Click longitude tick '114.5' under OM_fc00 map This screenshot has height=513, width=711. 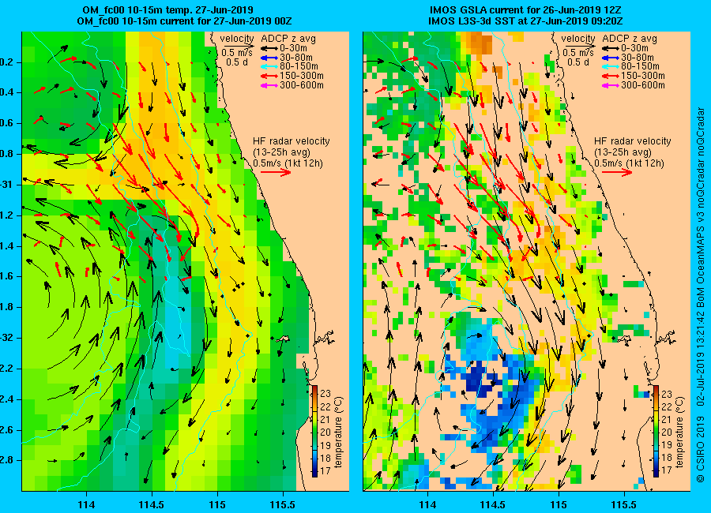tap(152, 505)
